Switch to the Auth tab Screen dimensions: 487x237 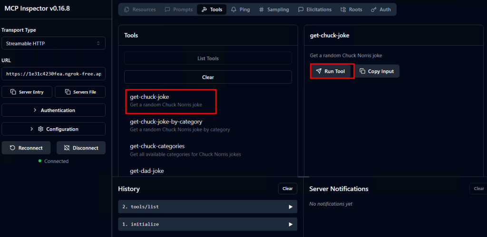pos(380,9)
